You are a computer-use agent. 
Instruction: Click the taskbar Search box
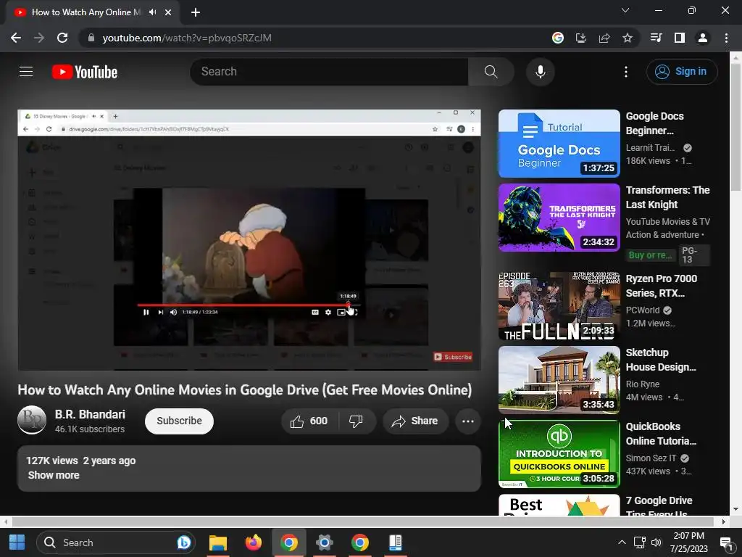pos(115,542)
